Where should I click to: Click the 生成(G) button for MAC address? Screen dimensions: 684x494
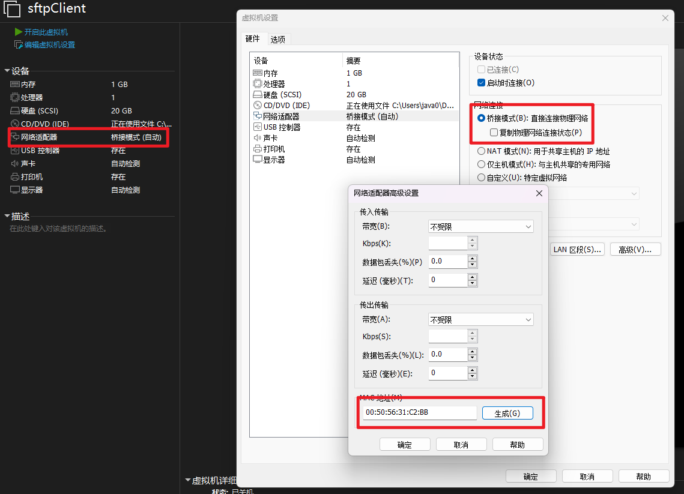(x=507, y=414)
